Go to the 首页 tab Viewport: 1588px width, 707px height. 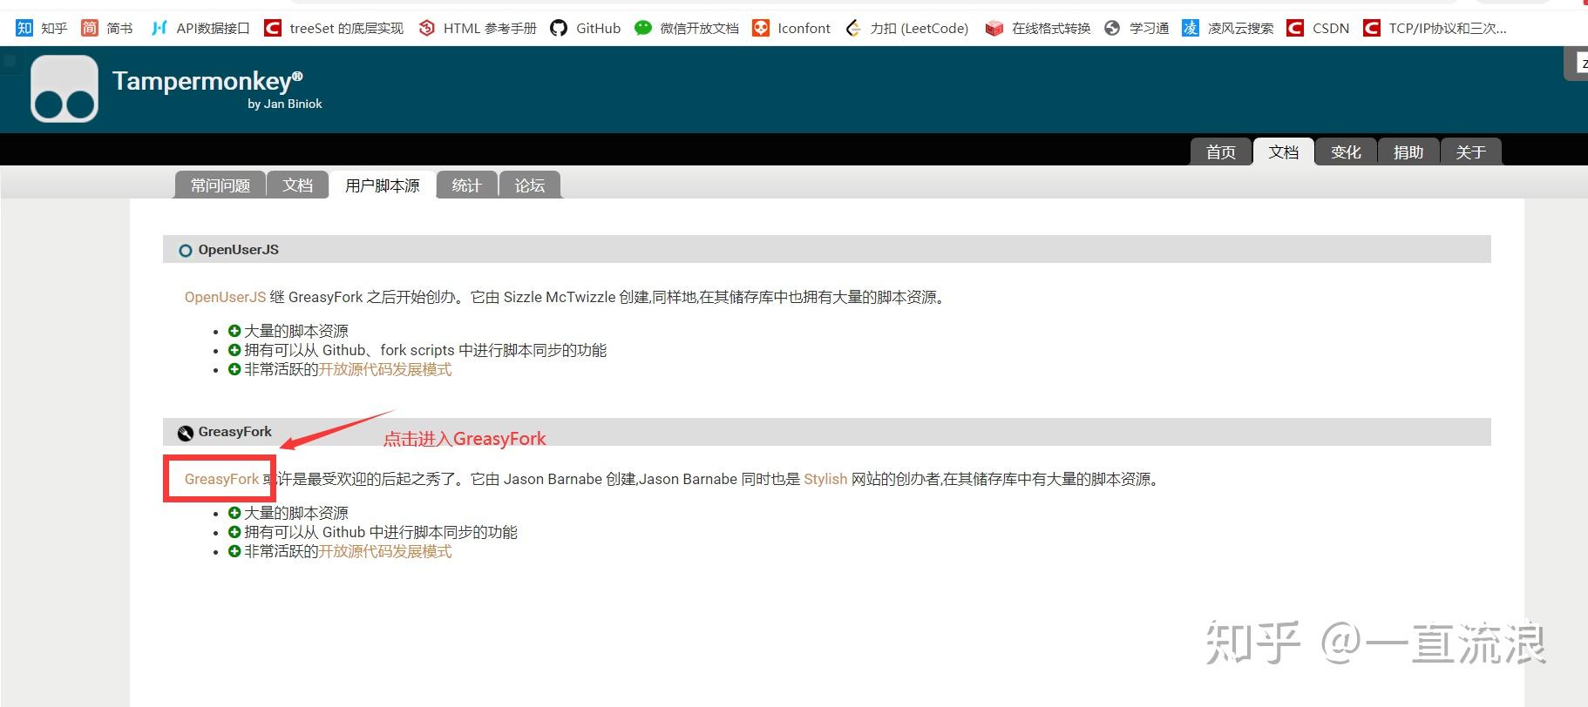pyautogui.click(x=1221, y=151)
